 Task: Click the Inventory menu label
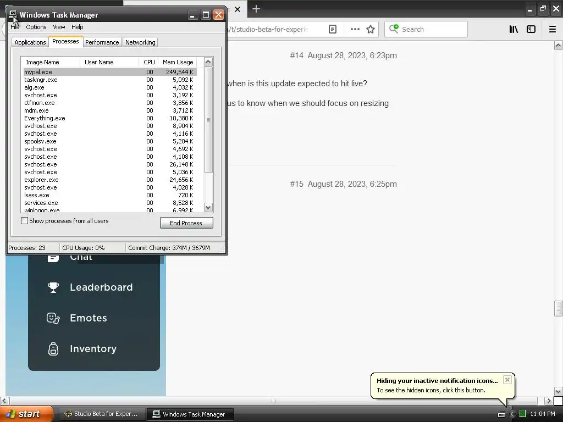(x=93, y=349)
